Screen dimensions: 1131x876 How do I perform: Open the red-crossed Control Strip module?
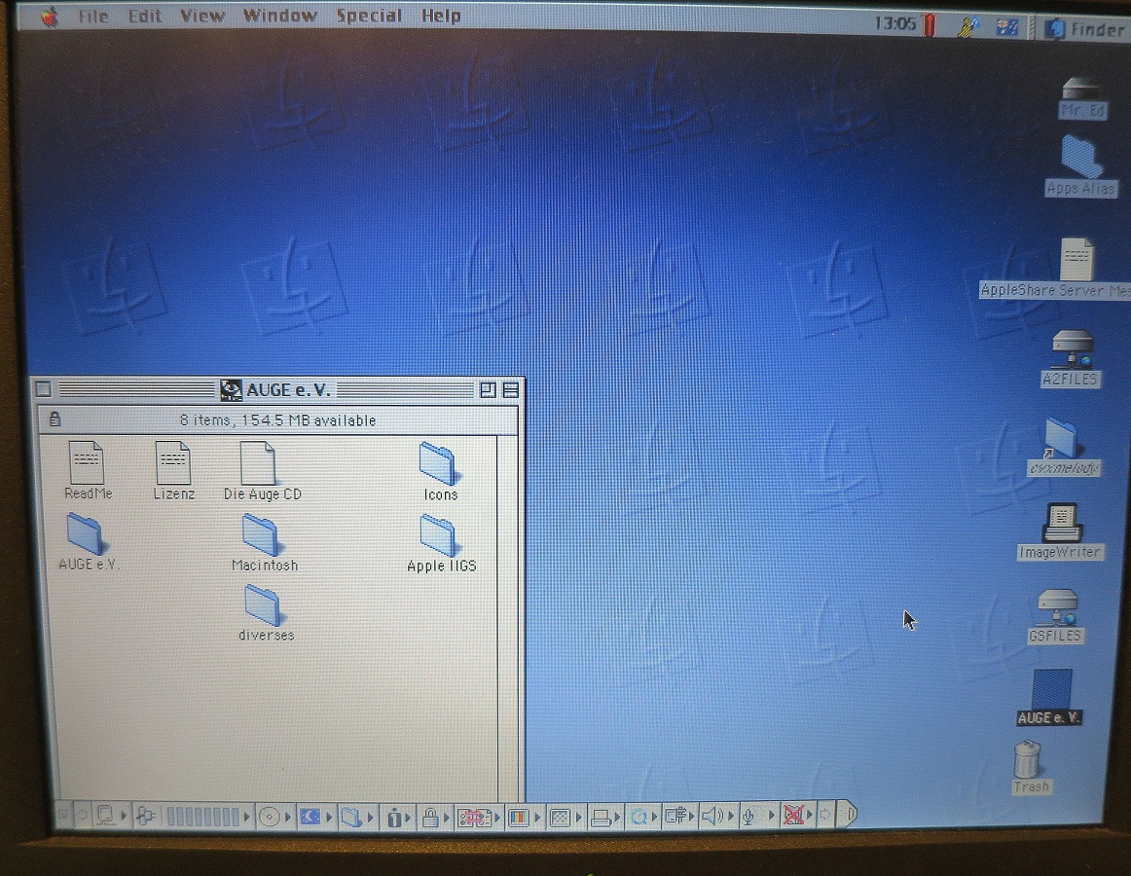pos(797,816)
